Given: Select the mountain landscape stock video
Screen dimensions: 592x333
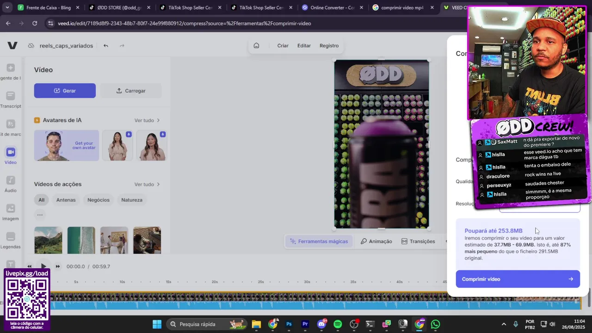Looking at the screenshot, I should coord(48,240).
